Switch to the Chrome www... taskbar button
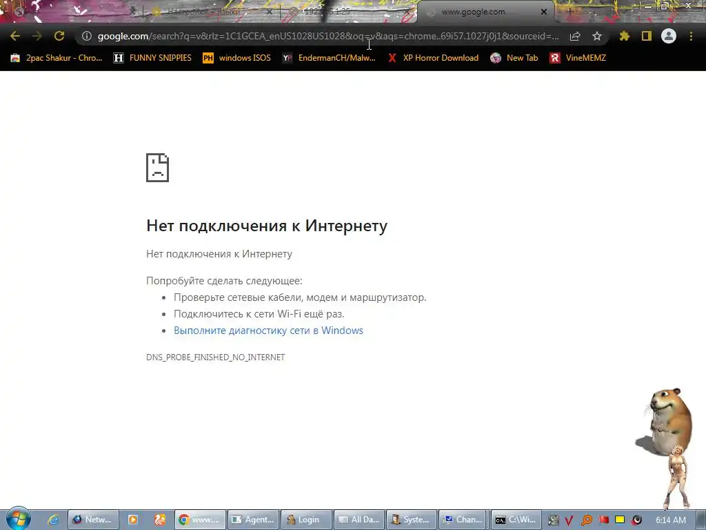 (200, 520)
